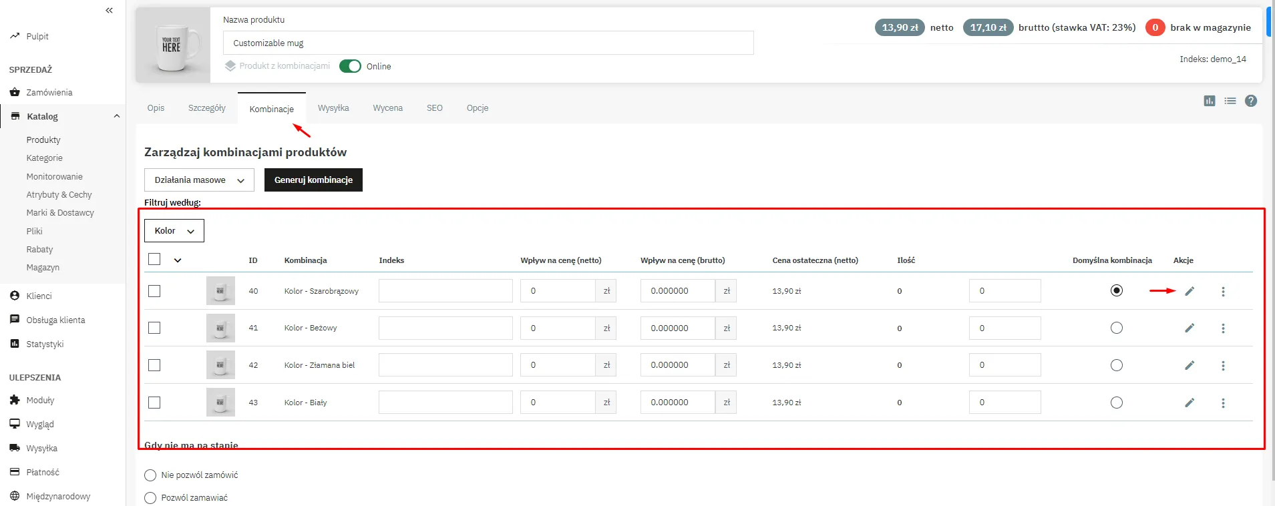Screen dimensions: 1275x506
Task: Click the product list icon near help
Action: tap(1230, 101)
